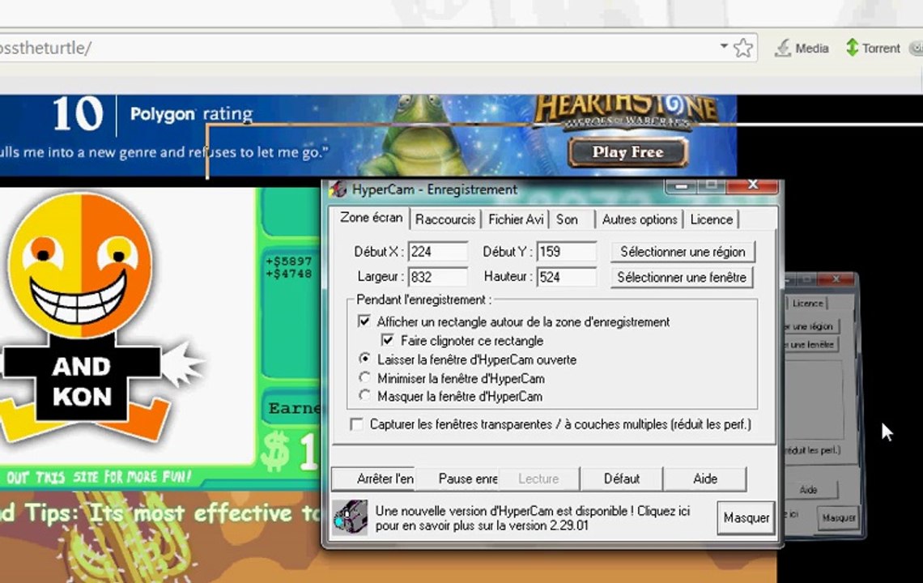Select Minimiser la fenêtre d'HyperCam radio
The height and width of the screenshot is (583, 923).
pos(365,377)
